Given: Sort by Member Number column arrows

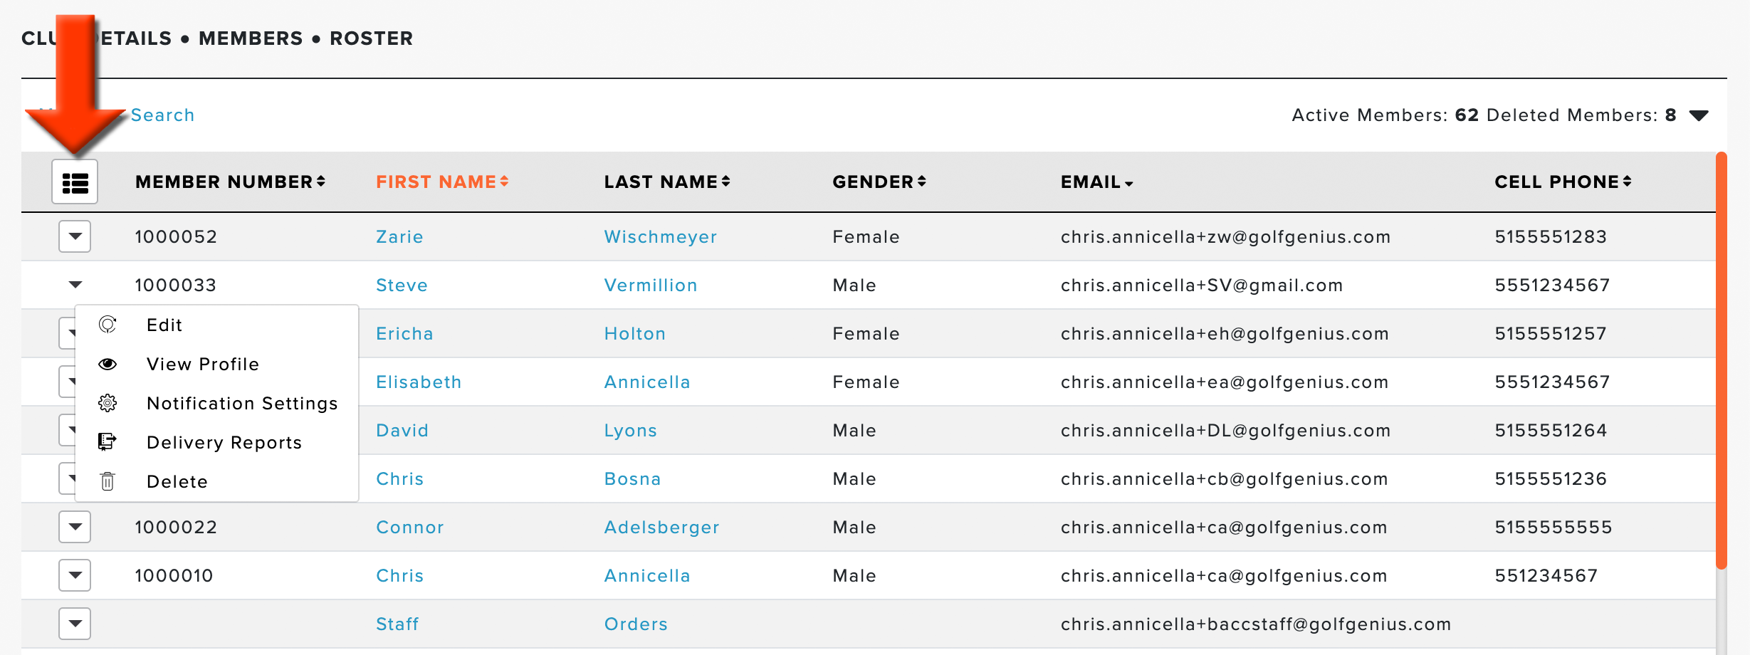Looking at the screenshot, I should (321, 182).
